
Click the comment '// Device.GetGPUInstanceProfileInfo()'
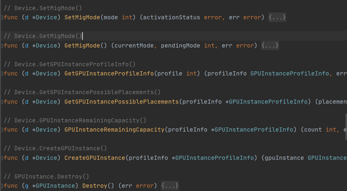click(70, 64)
